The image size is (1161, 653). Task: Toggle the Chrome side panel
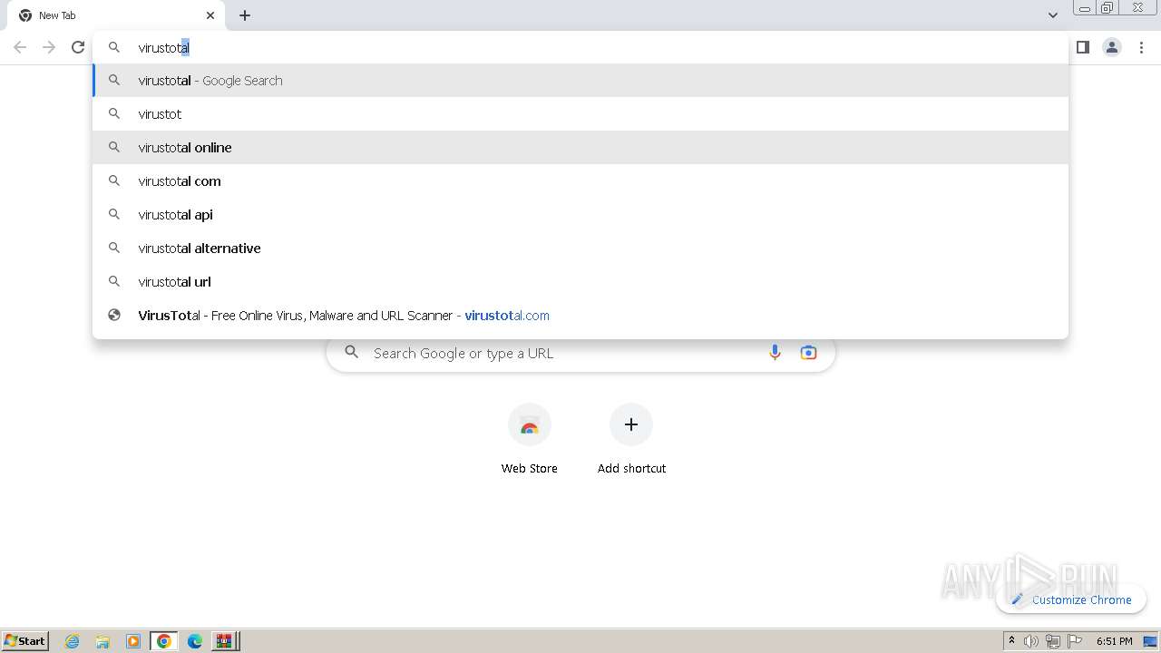pos(1082,47)
